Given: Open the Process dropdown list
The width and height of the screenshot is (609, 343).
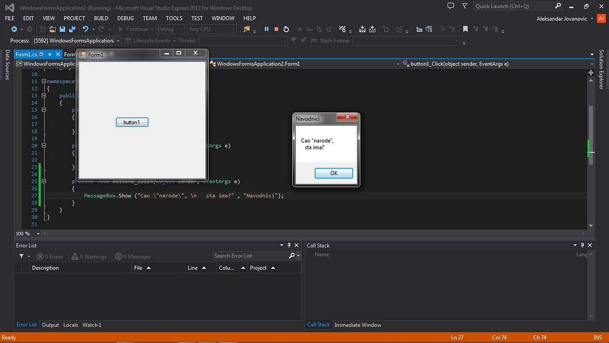Looking at the screenshot, I should [77, 41].
